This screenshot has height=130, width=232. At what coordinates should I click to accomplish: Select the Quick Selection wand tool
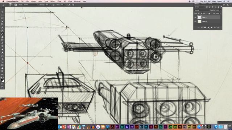[2, 21]
